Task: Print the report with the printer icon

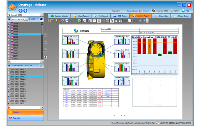Action: point(62,21)
